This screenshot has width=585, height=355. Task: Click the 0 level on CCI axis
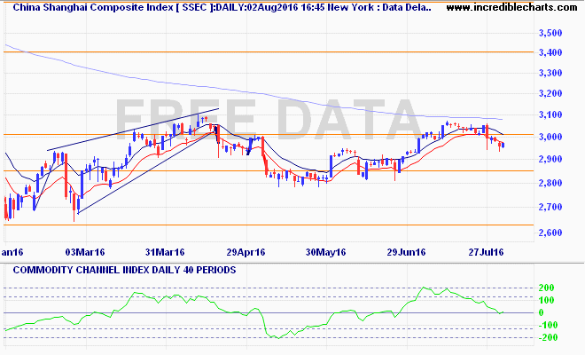pyautogui.click(x=542, y=312)
